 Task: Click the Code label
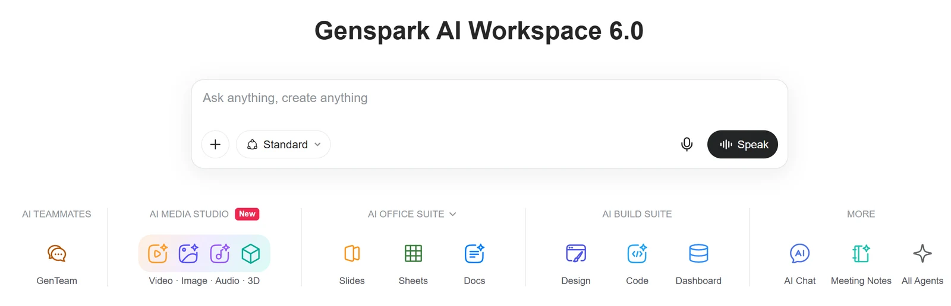pyautogui.click(x=637, y=281)
